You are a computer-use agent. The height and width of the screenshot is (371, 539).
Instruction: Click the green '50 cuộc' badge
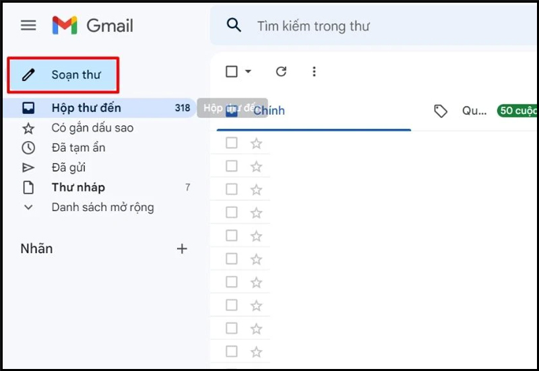pos(517,111)
